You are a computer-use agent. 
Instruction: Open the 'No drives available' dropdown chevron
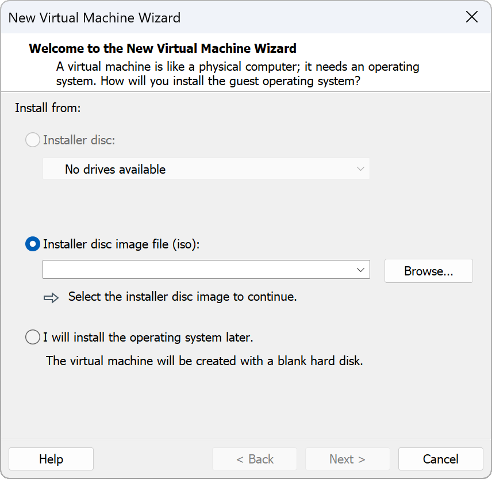click(360, 169)
